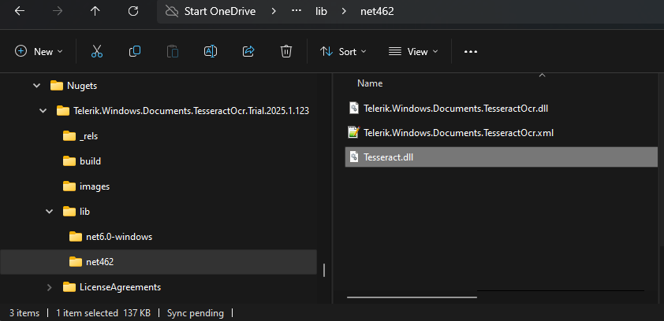This screenshot has height=321, width=664.
Task: Open the Sort options dropdown
Action: pyautogui.click(x=343, y=51)
